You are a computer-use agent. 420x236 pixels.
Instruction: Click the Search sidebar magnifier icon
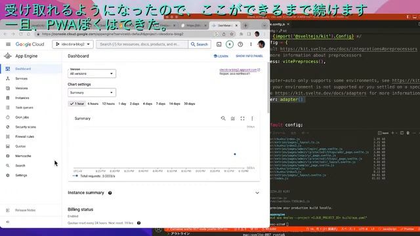(8, 166)
